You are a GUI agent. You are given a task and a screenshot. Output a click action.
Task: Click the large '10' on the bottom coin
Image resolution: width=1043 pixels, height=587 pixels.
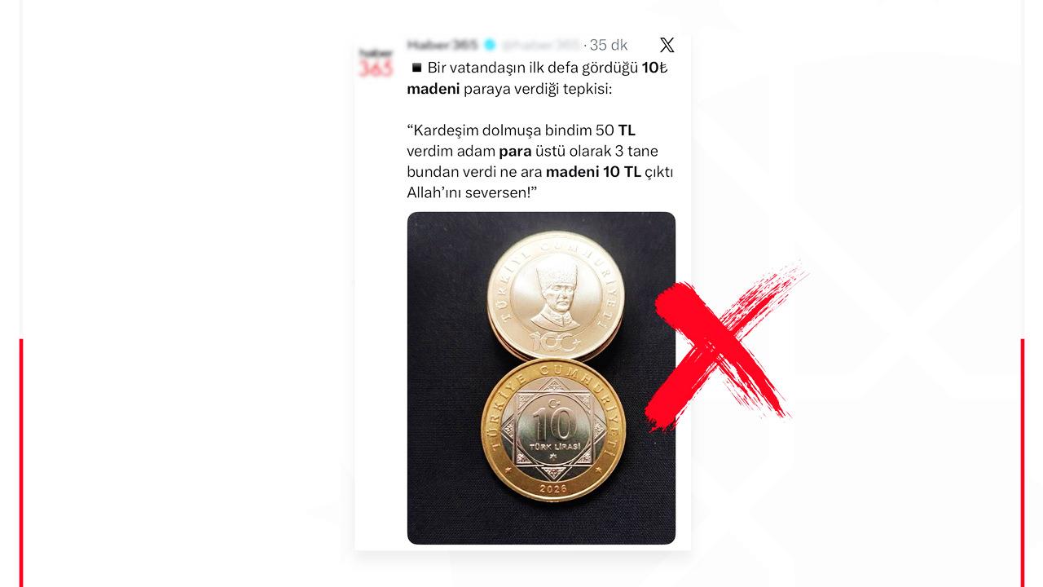pos(553,426)
